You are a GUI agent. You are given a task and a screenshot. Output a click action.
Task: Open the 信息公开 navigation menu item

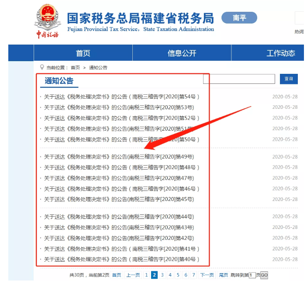(x=182, y=53)
